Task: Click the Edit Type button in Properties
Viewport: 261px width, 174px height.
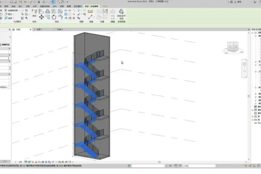Action: click(x=5, y=45)
